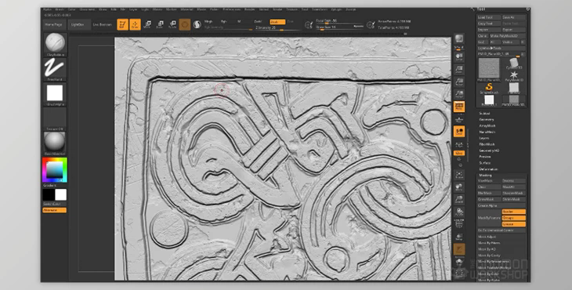
Task: Click the Scroll canvas icon
Action: click(459, 57)
